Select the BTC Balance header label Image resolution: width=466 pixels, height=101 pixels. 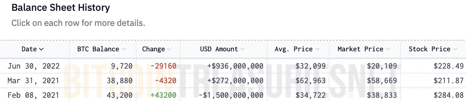[98, 49]
